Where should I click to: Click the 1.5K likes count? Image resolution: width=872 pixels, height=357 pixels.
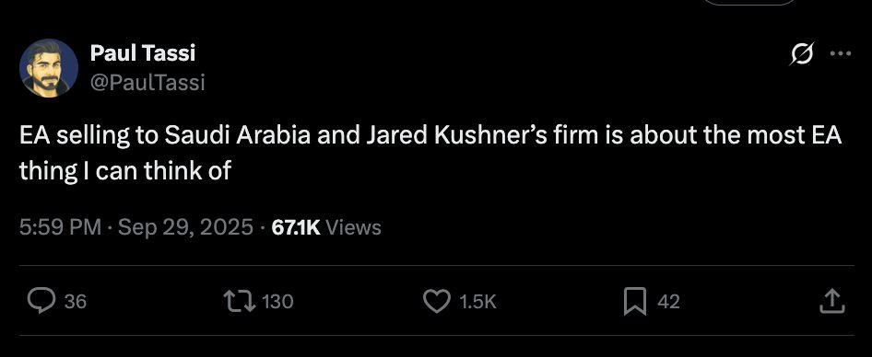(x=477, y=302)
